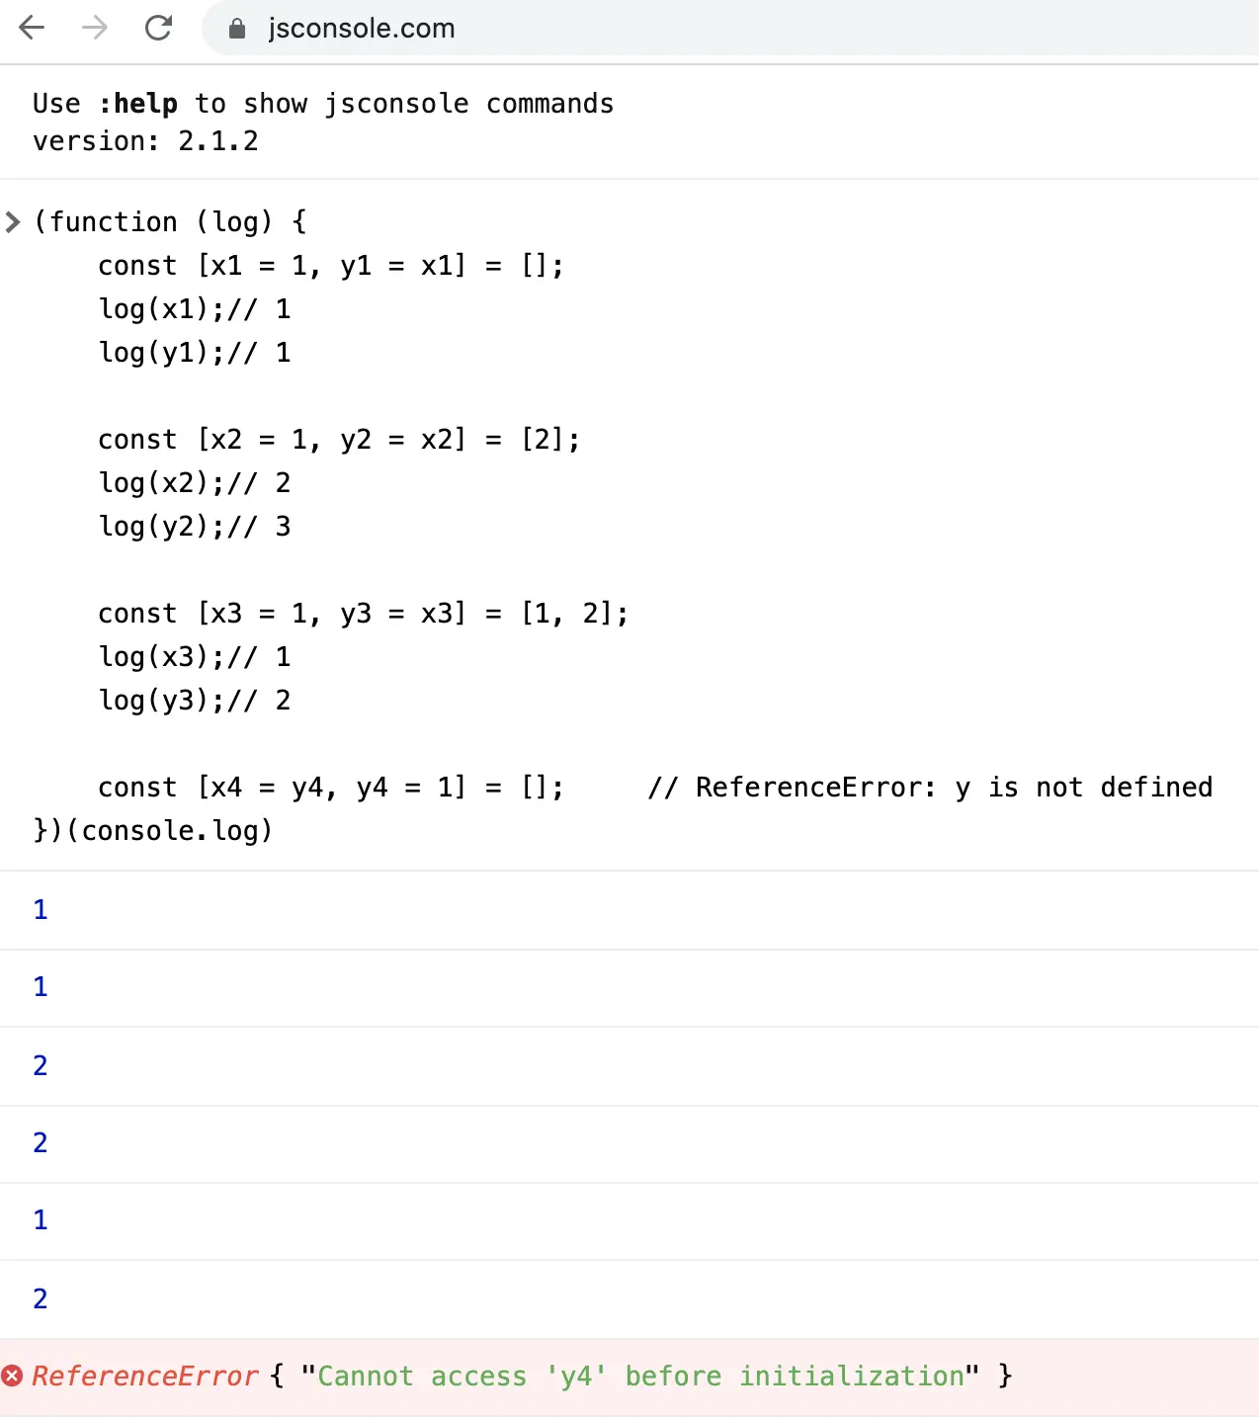Click the 'version: 2.1.2' text
The height and width of the screenshot is (1421, 1259).
pos(145,140)
